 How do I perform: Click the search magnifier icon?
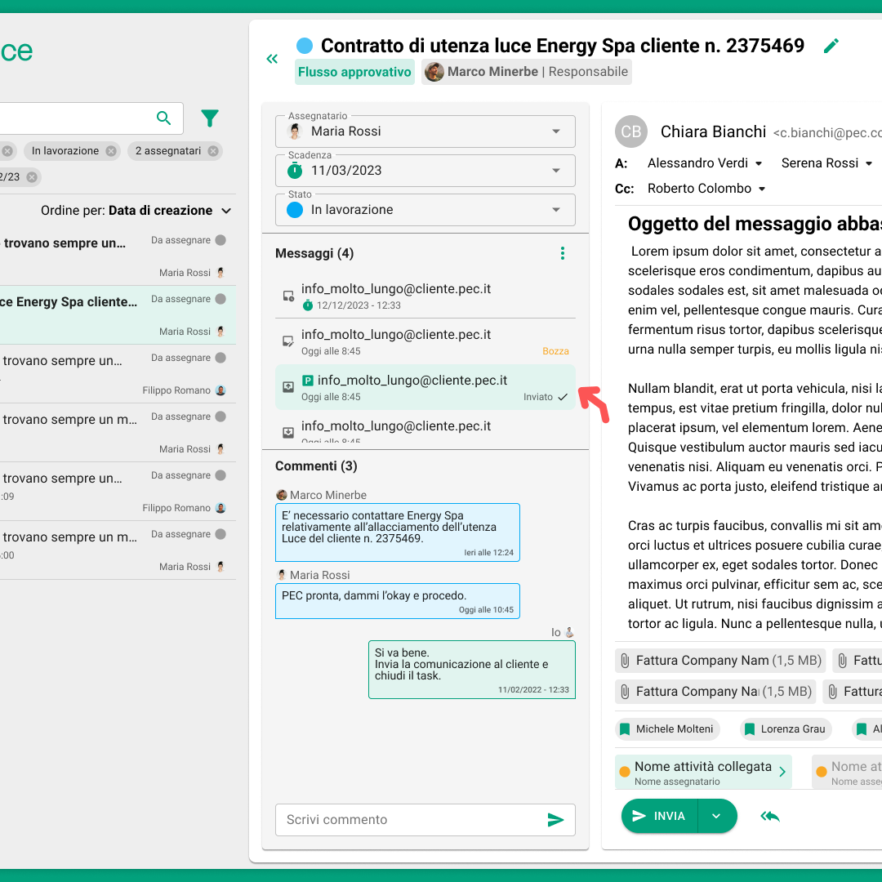(x=164, y=118)
